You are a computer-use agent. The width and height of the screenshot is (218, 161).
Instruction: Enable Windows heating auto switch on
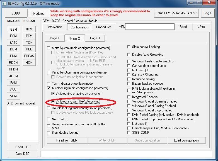pyautogui.click(x=129, y=61)
